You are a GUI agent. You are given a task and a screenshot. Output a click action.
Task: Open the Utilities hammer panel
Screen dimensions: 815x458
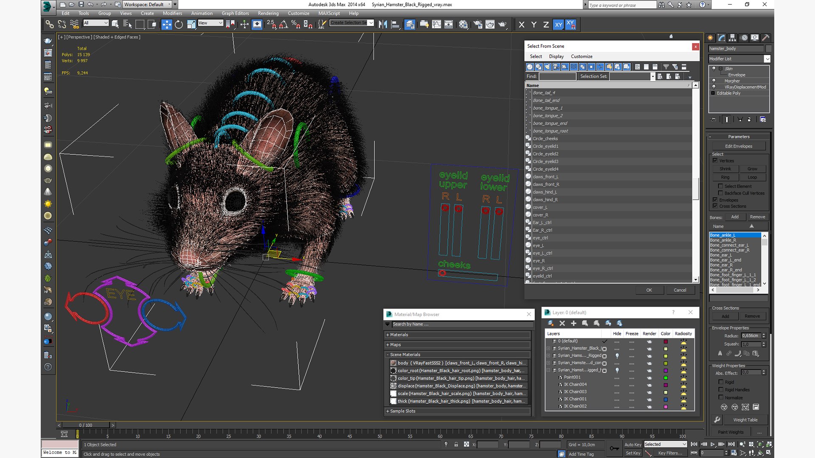click(766, 38)
